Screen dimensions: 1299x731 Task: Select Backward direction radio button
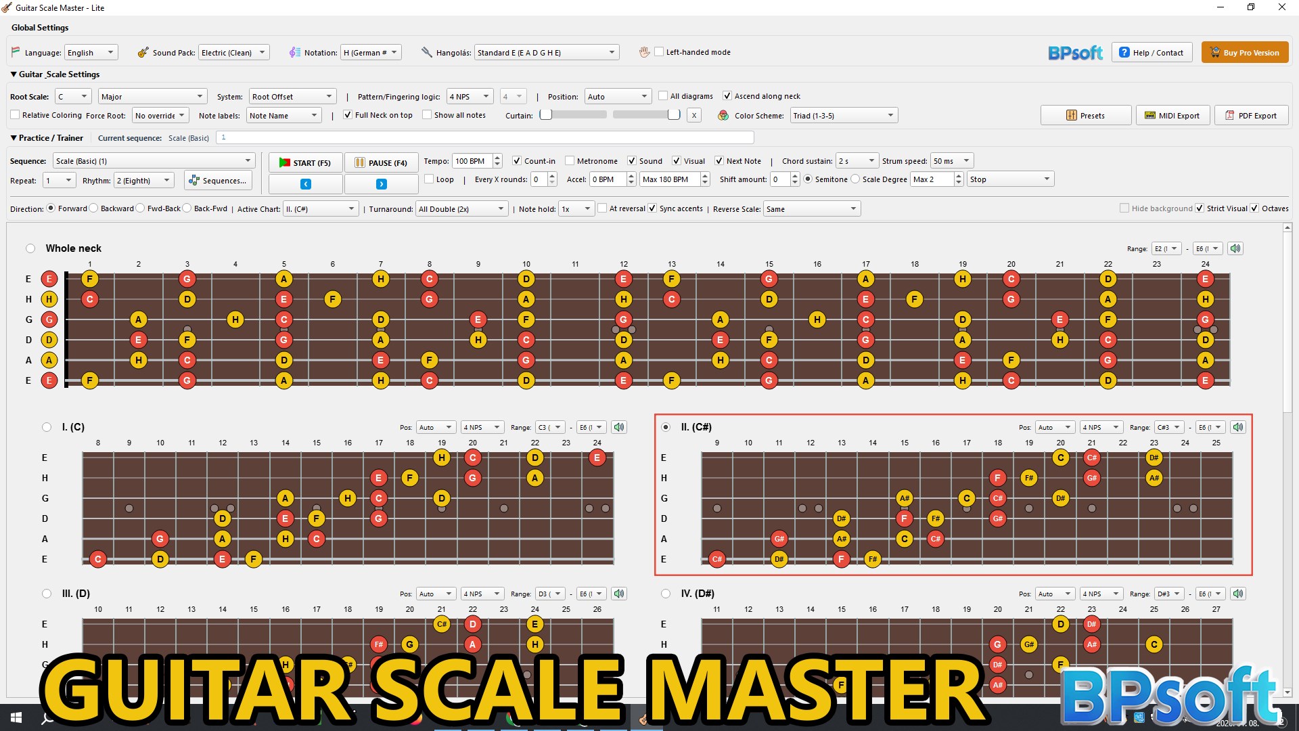point(94,208)
